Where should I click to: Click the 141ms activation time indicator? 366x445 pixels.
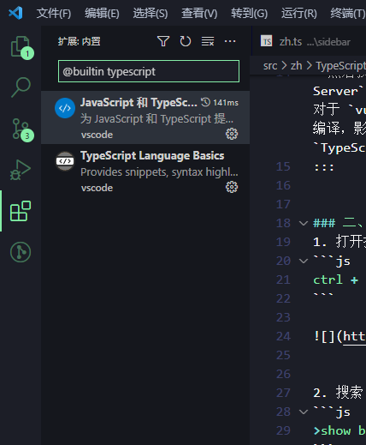pyautogui.click(x=220, y=103)
